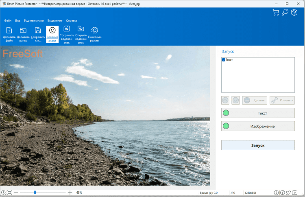This screenshot has width=305, height=197.
Task: Click the river image preview
Action: tap(105, 116)
